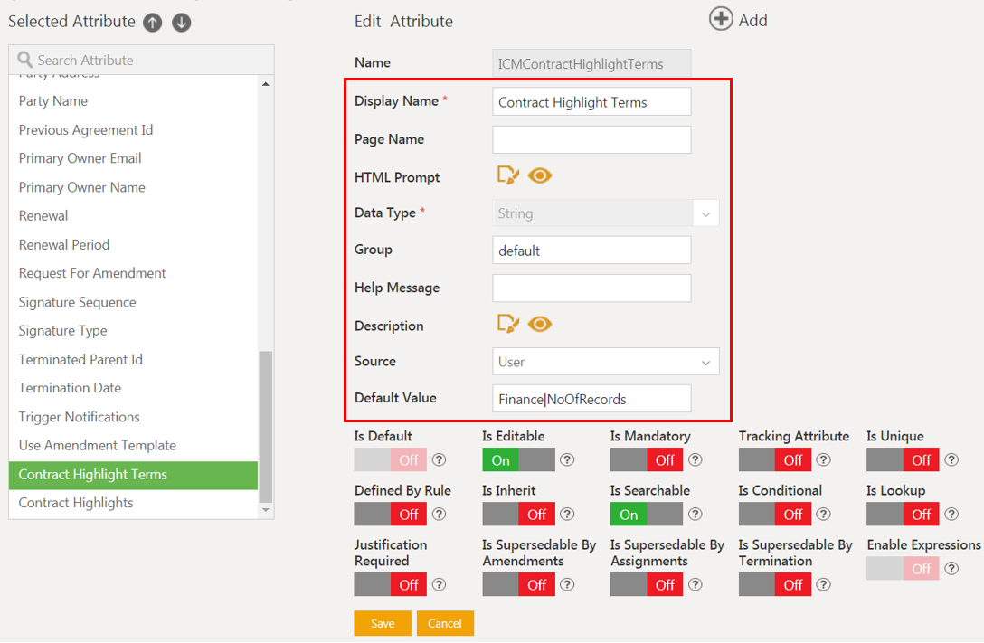This screenshot has height=643, width=984.
Task: Click the move attribute down arrow icon
Action: (182, 23)
